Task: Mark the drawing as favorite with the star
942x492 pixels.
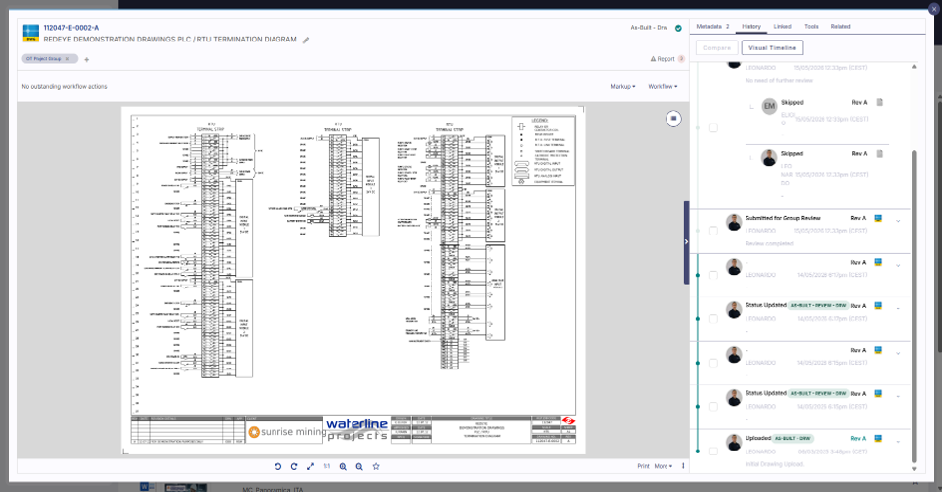Action: [x=376, y=466]
